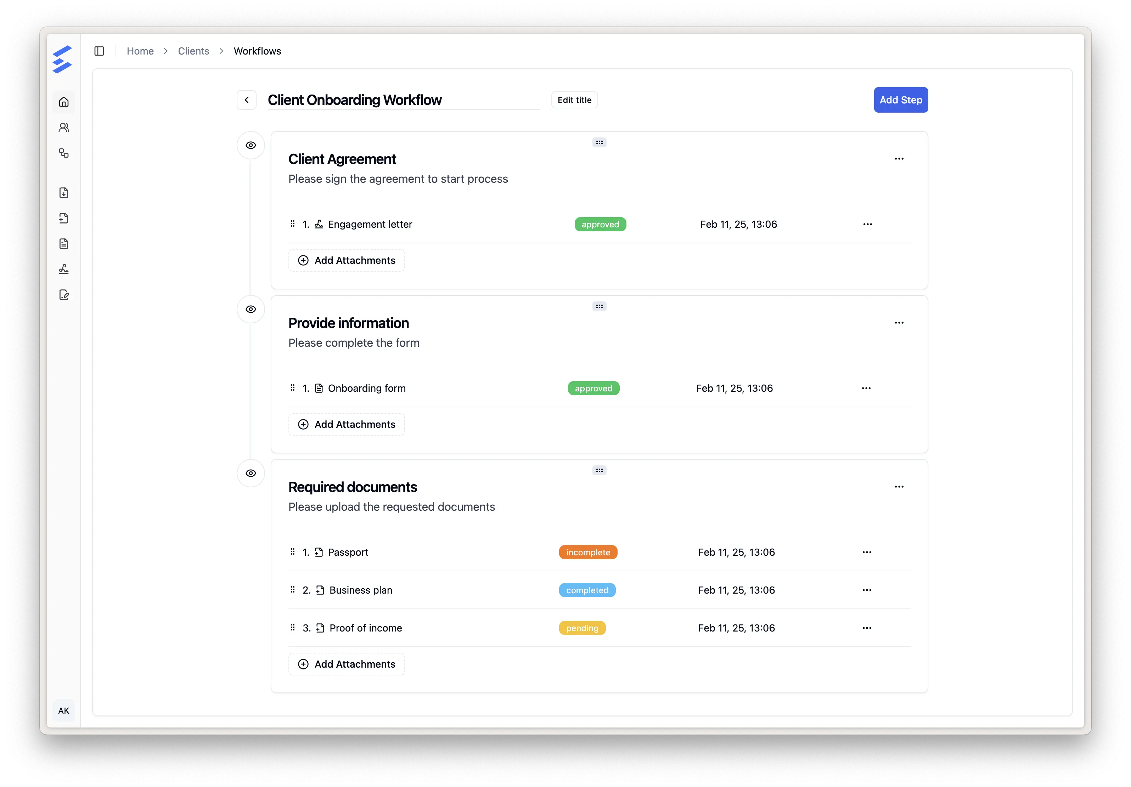Click the Clients navigation icon
1131x787 pixels.
[x=64, y=127]
